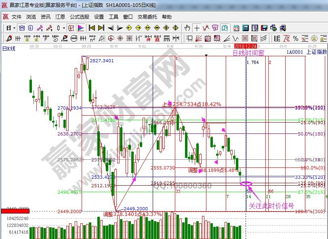Click the 日K线 chart label
Image resolution: width=328 pixels, height=239 pixels.
click(x=9, y=49)
